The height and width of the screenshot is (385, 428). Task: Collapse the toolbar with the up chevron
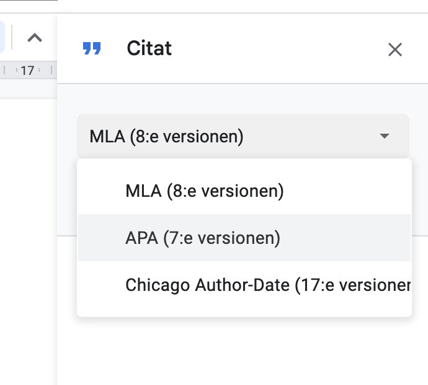click(x=35, y=38)
